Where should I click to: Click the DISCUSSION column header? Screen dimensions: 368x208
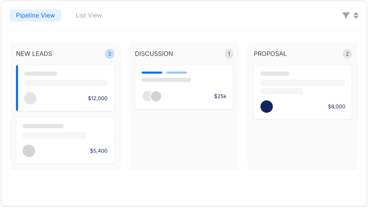pos(154,54)
